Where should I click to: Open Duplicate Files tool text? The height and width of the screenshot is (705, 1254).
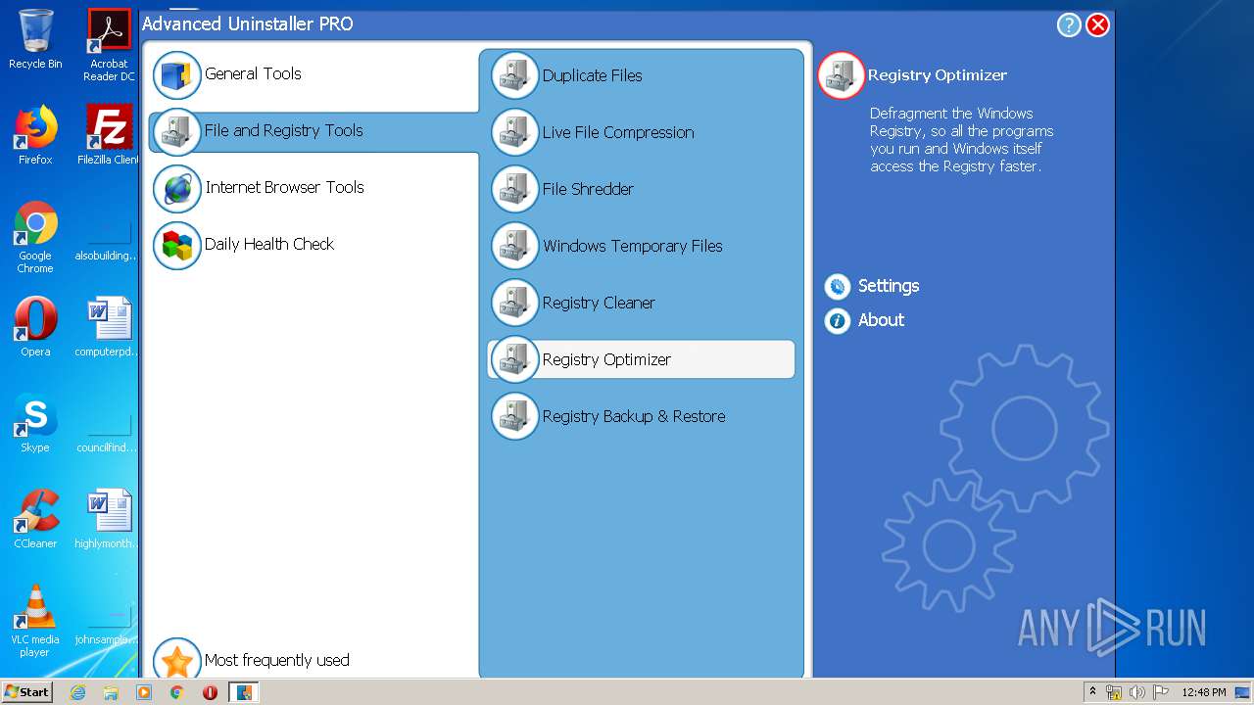click(593, 75)
